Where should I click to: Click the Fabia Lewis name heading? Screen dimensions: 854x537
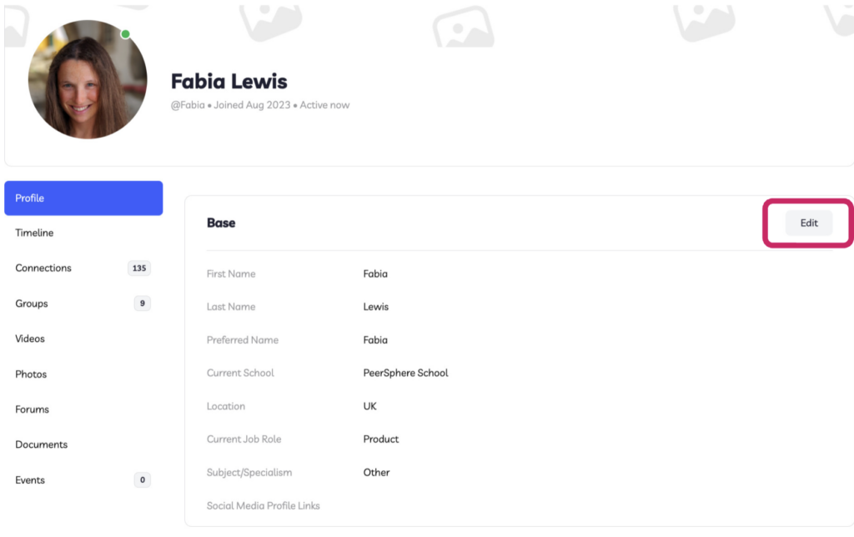pyautogui.click(x=229, y=81)
